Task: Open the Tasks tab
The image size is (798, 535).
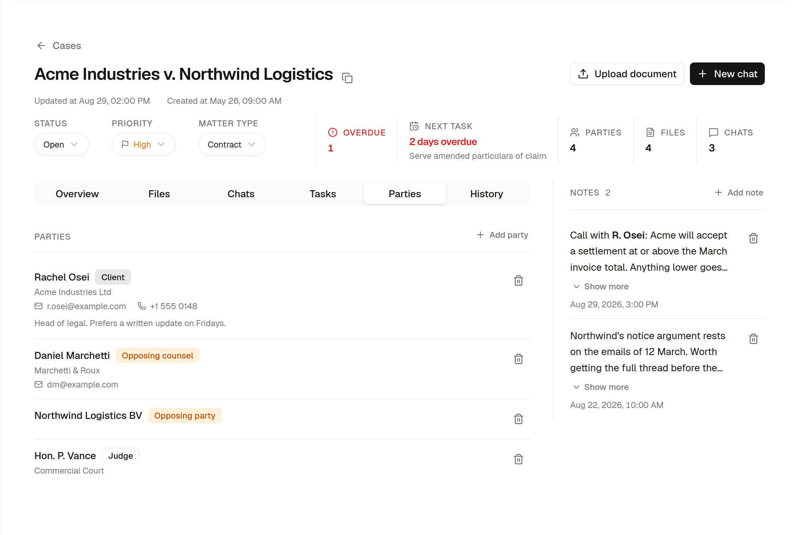Action: (x=323, y=194)
